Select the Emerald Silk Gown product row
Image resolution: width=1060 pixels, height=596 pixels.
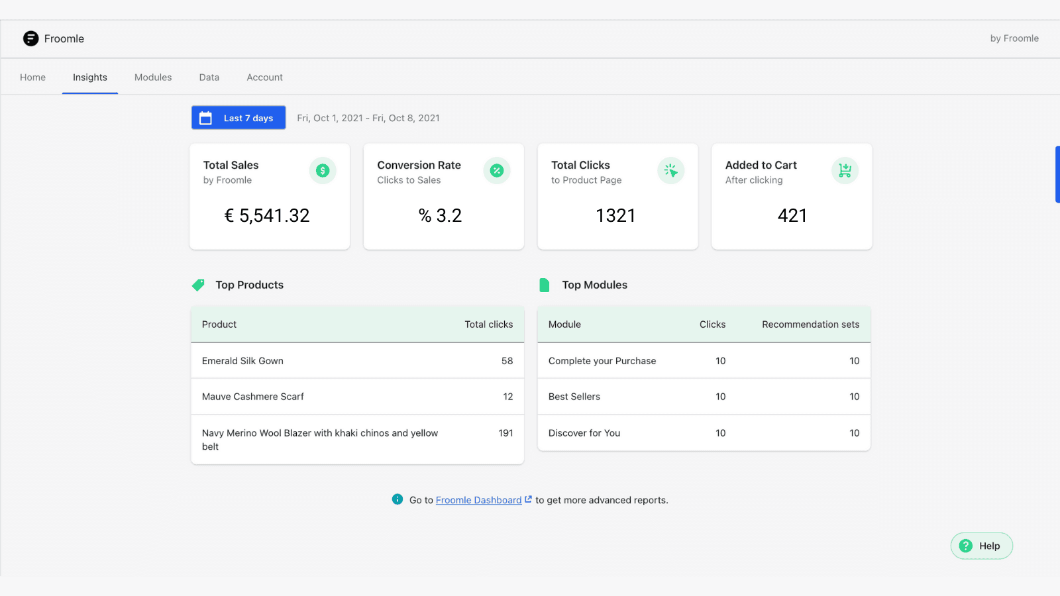tap(357, 360)
